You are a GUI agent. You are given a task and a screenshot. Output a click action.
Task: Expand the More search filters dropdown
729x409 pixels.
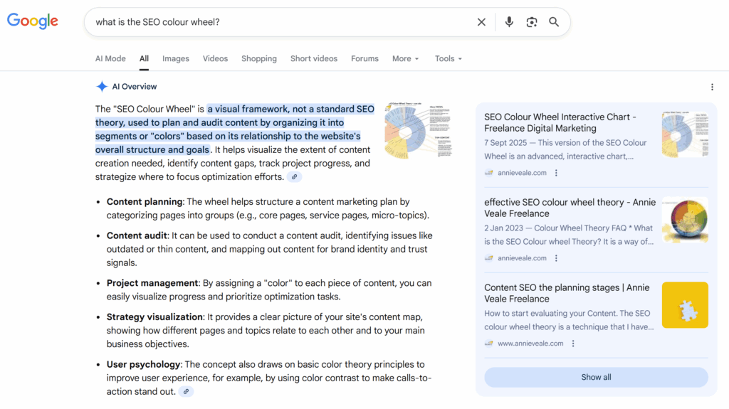click(405, 58)
